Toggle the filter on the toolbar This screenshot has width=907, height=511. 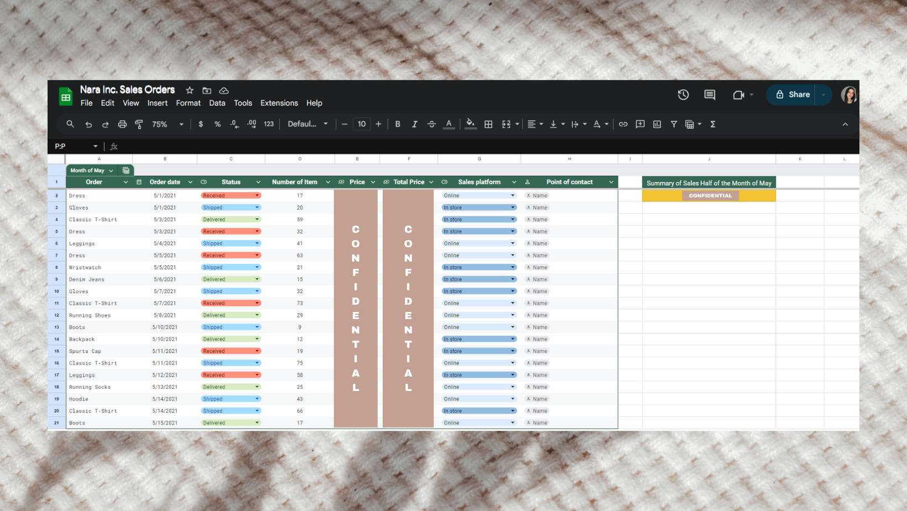pyautogui.click(x=674, y=124)
